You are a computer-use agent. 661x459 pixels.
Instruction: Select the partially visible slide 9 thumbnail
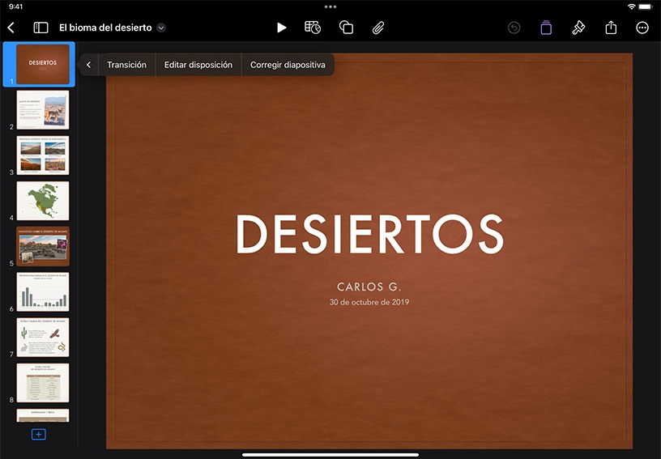[x=43, y=415]
